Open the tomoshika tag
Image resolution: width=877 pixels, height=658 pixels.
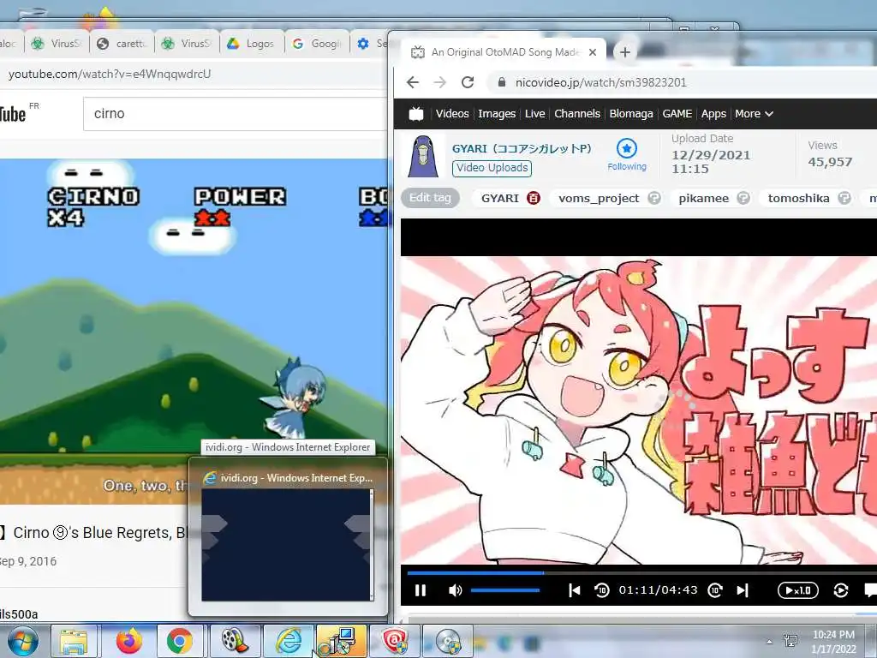point(799,198)
